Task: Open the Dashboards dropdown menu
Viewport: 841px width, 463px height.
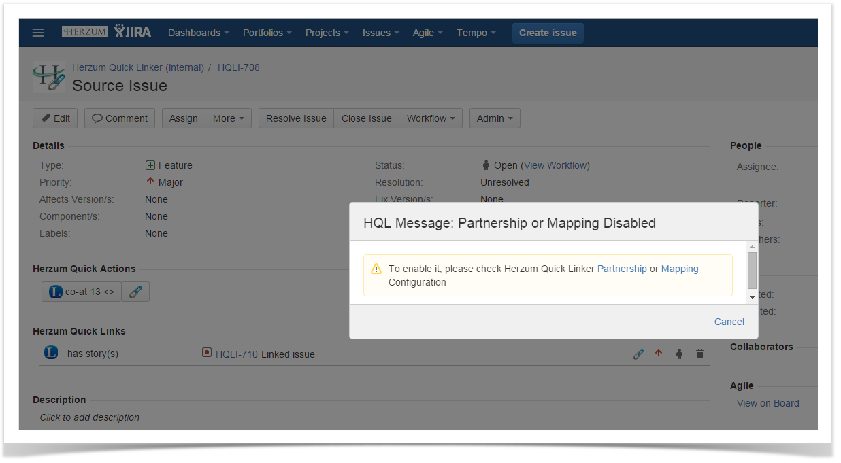Action: click(198, 33)
